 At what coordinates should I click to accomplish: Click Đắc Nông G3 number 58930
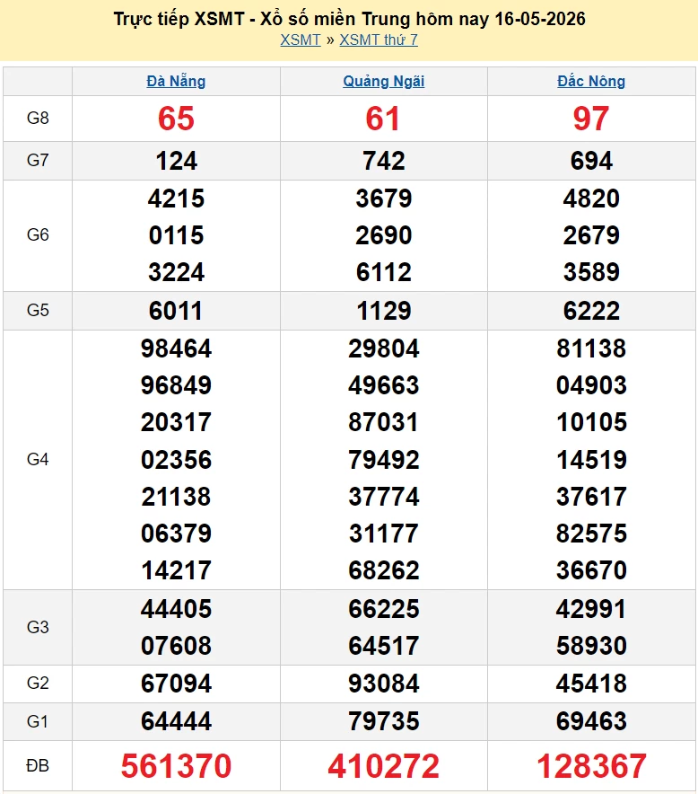[x=591, y=646]
